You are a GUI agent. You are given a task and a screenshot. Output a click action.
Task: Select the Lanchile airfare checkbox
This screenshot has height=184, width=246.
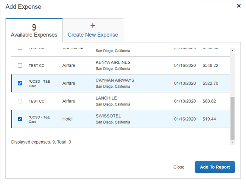click(20, 101)
